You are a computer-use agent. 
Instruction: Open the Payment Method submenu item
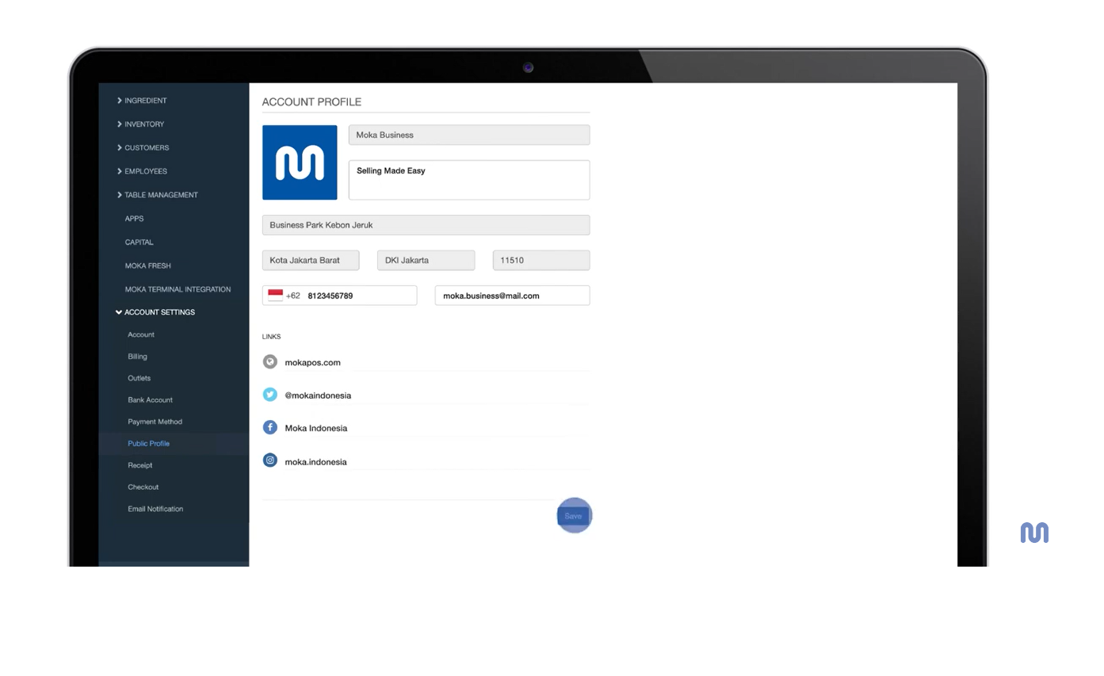pos(155,422)
